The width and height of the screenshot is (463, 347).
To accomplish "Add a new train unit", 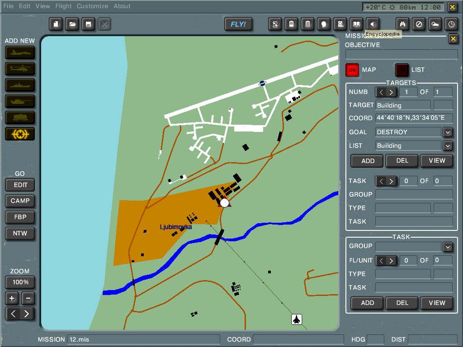I will 19,117.
